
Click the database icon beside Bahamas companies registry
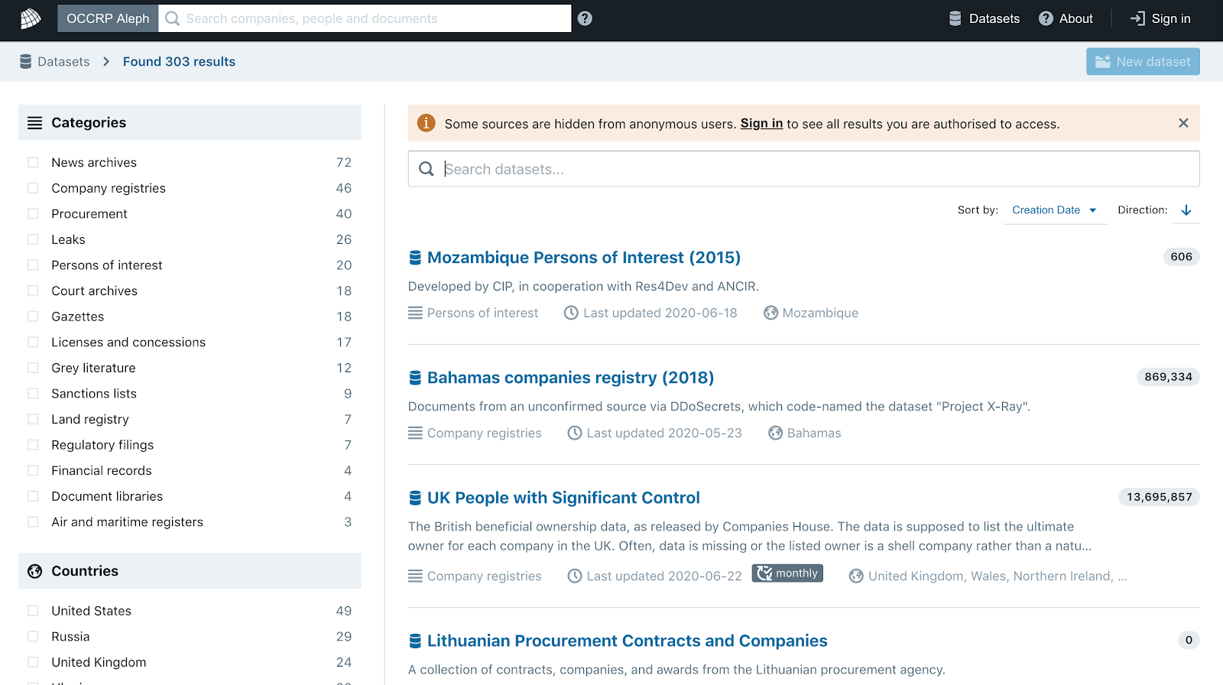coord(415,378)
